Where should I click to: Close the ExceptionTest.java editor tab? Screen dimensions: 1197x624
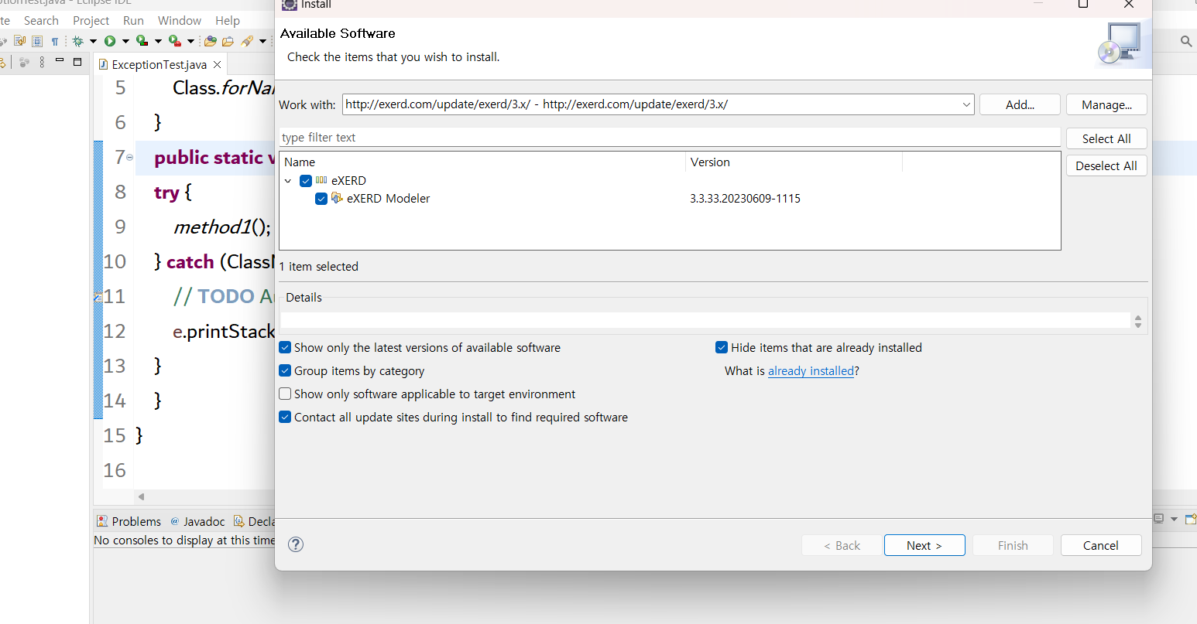217,64
